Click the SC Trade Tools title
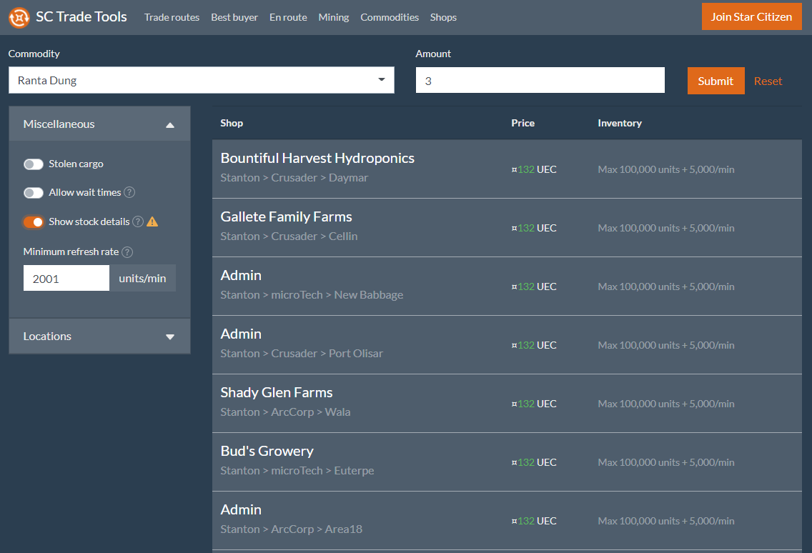Image resolution: width=812 pixels, height=553 pixels. coord(81,16)
